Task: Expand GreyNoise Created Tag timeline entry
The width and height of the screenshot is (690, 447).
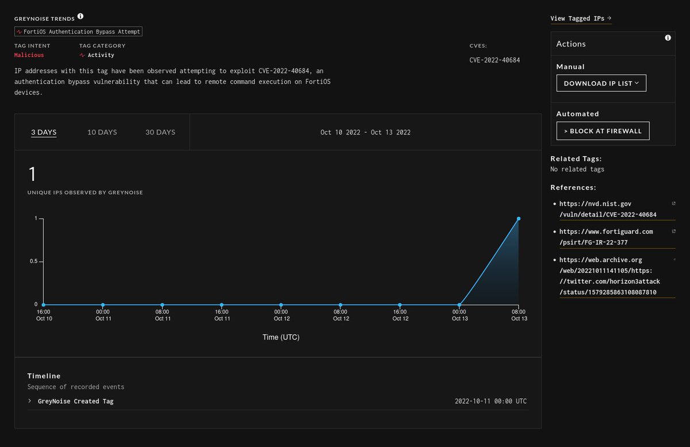Action: click(29, 401)
